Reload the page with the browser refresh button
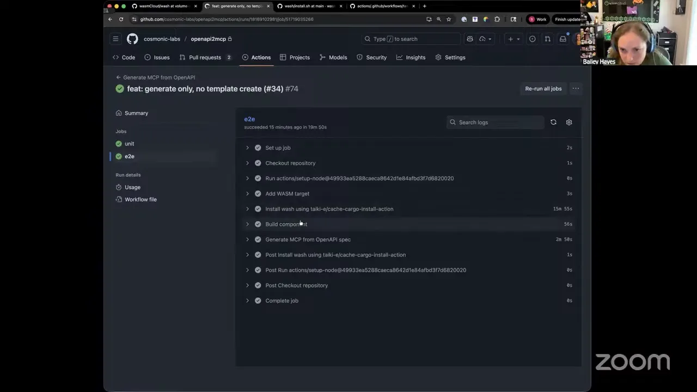 click(121, 19)
